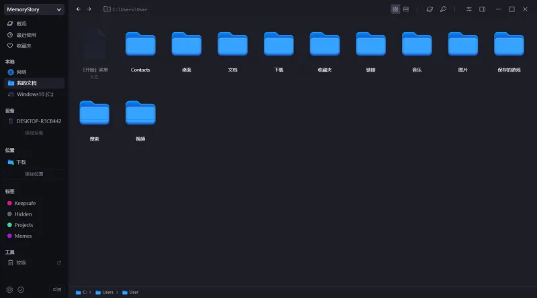The image size is (537, 298).
Task: Open the Windows10 (C:) drive
Action: click(x=34, y=94)
